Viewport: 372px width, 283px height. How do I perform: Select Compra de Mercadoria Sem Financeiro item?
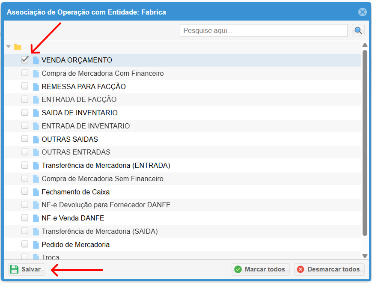coord(102,179)
